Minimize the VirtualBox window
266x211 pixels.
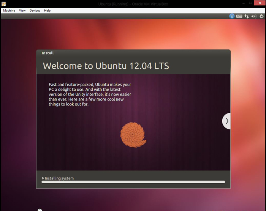pos(244,3)
